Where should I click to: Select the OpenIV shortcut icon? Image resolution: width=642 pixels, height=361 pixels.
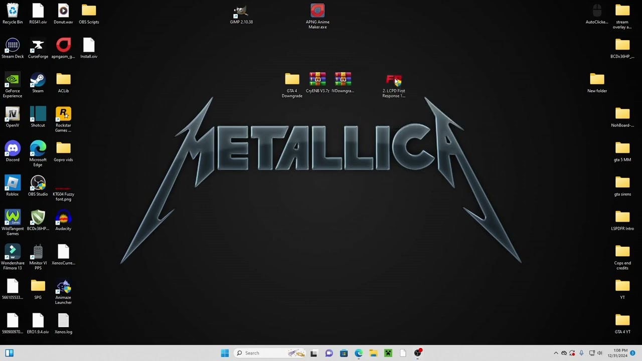[x=13, y=118]
